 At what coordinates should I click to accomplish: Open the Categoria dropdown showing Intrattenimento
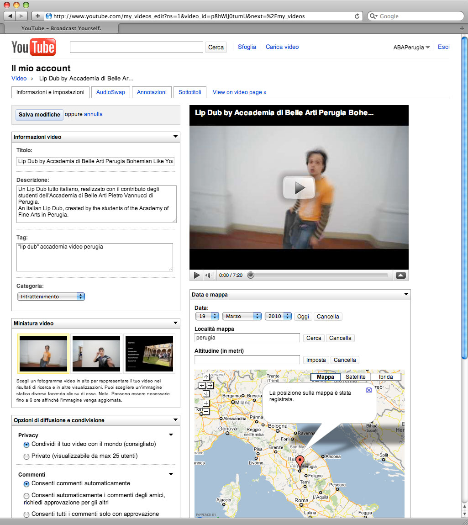51,297
